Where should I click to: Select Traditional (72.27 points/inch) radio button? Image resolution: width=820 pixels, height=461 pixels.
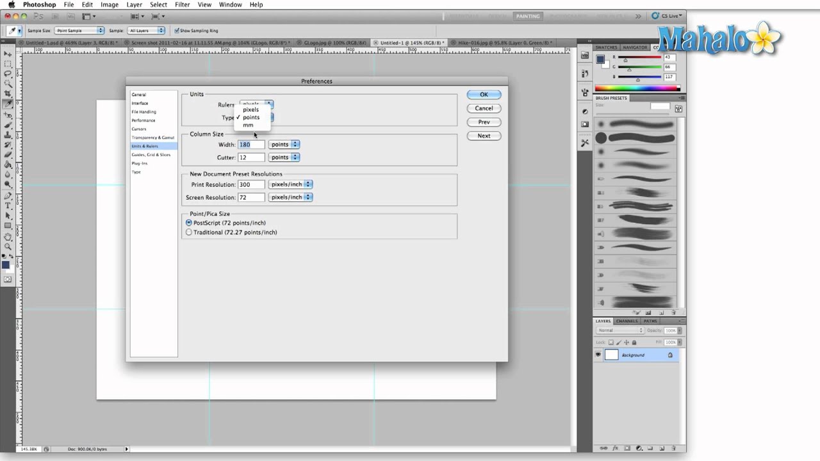point(188,232)
